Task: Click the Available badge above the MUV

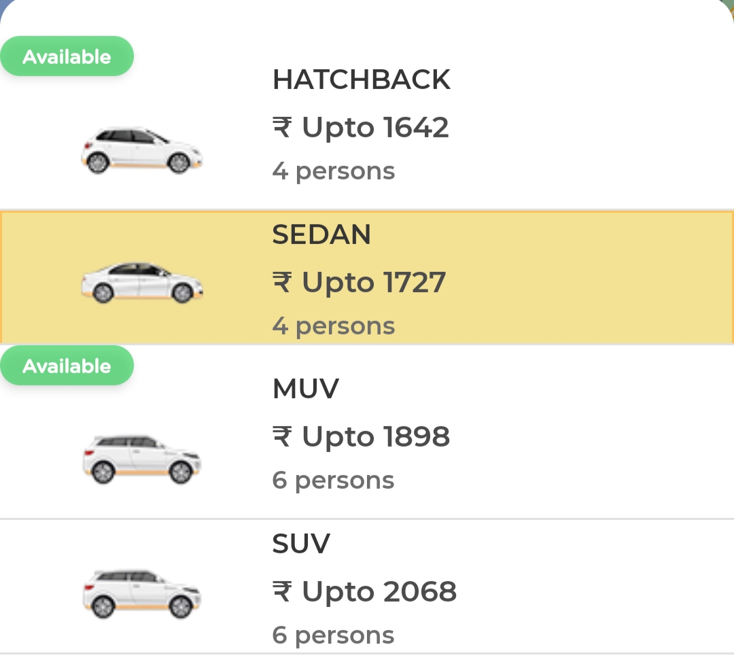Action: [67, 366]
